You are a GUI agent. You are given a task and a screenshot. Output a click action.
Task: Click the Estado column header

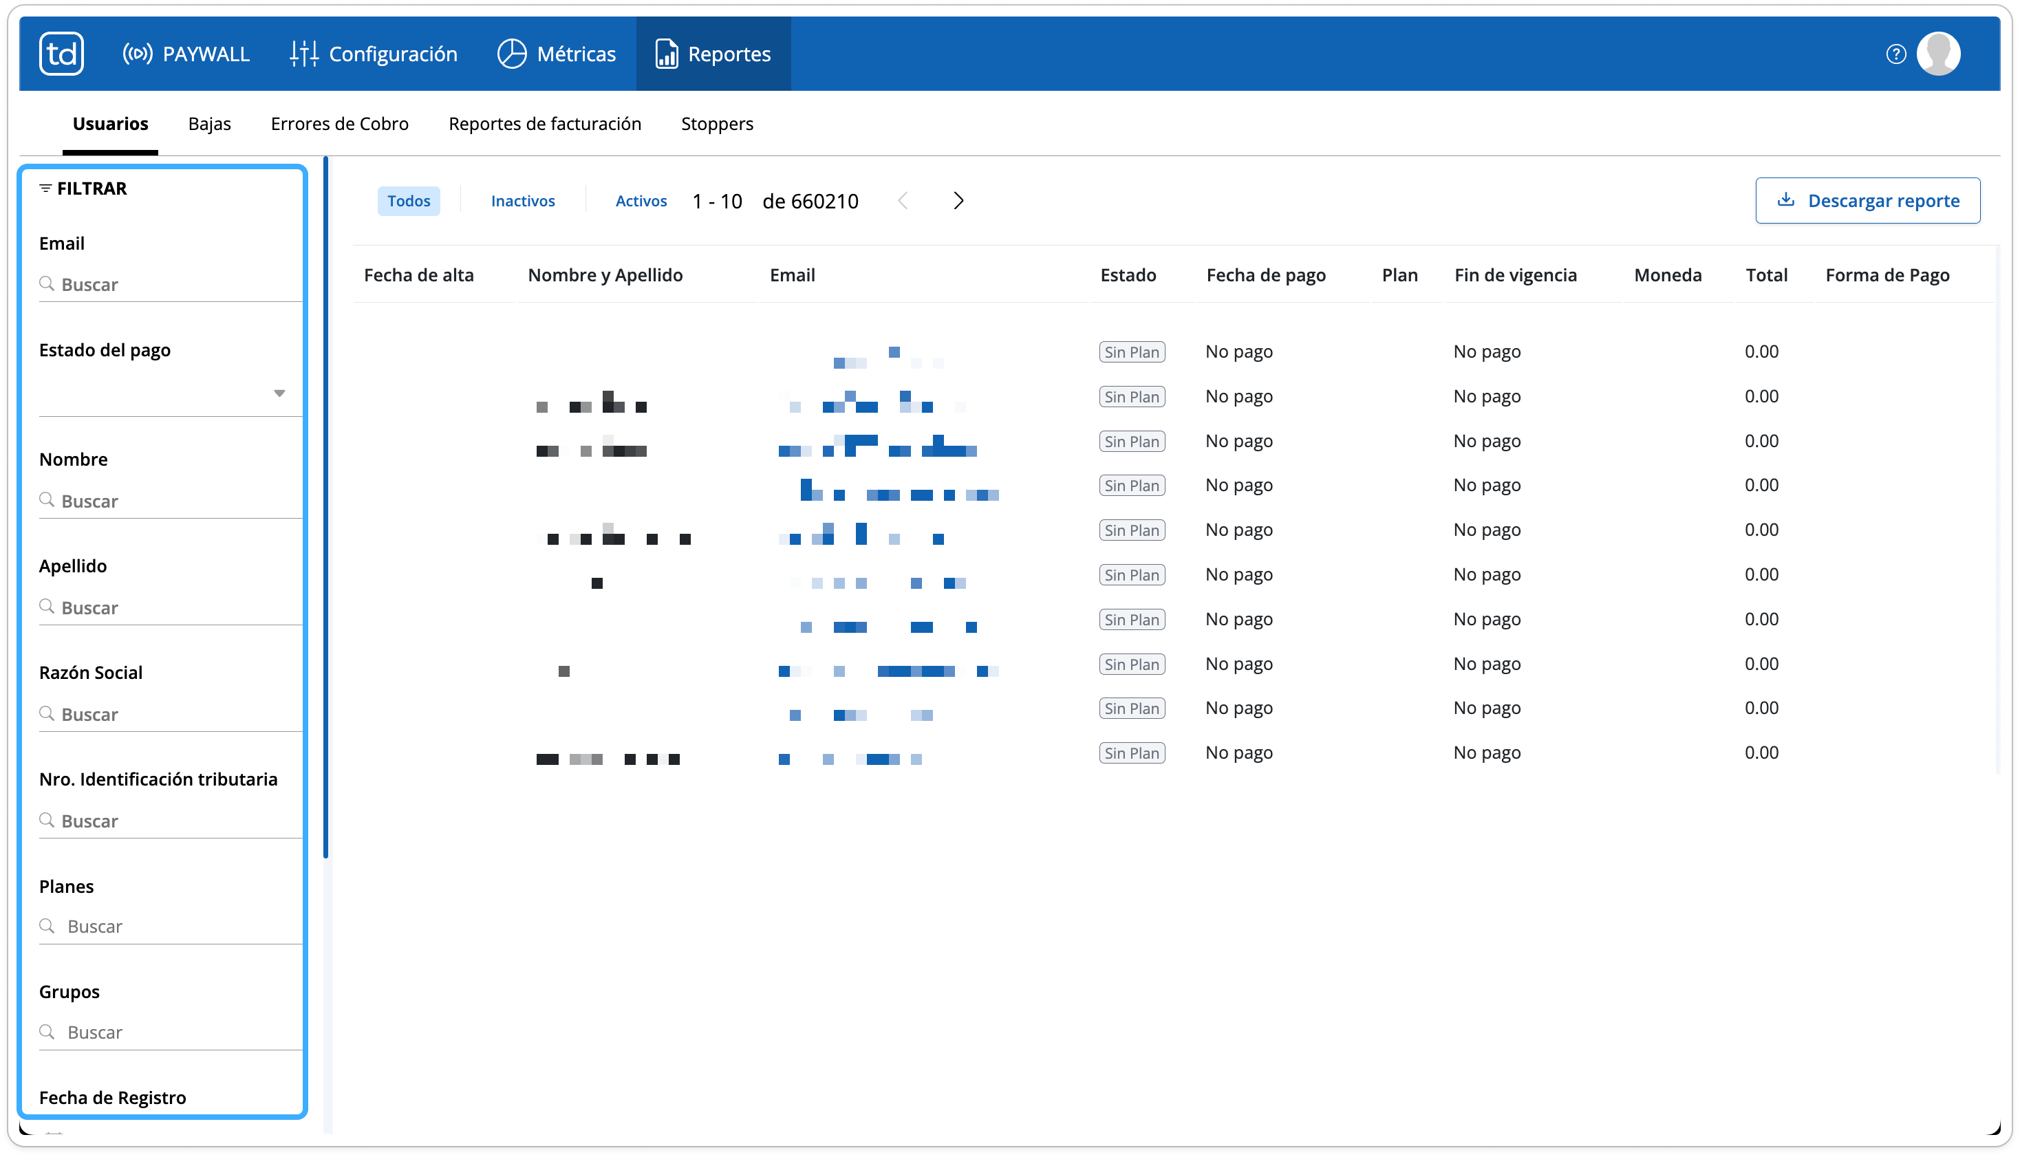point(1128,275)
